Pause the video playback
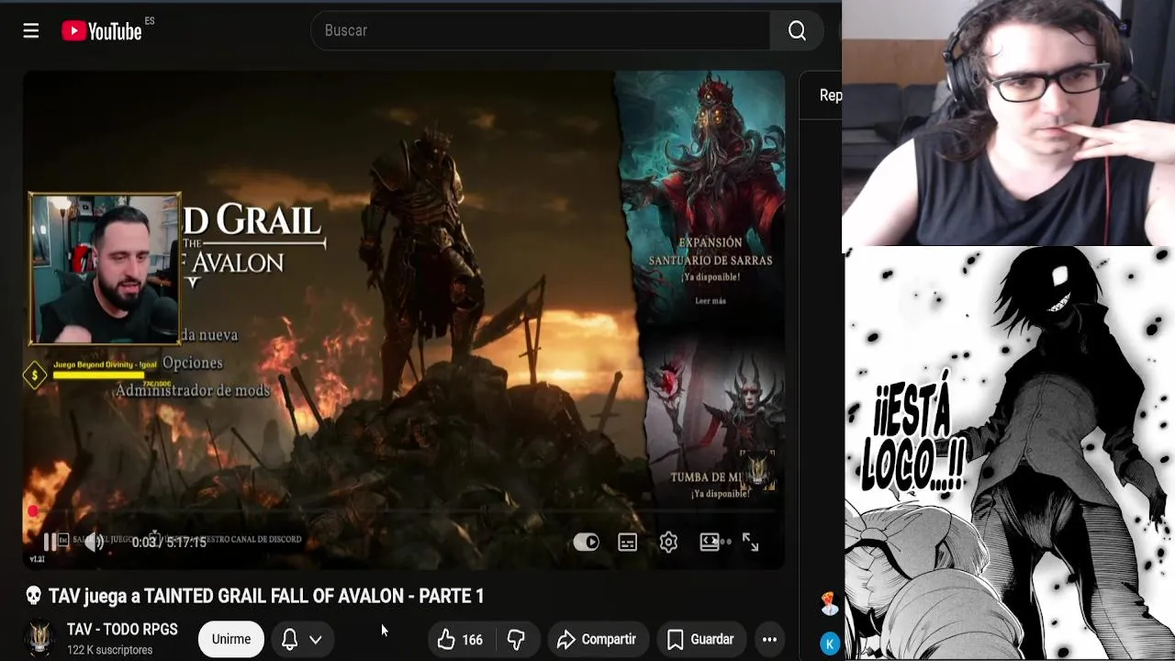Image resolution: width=1175 pixels, height=661 pixels. point(52,542)
